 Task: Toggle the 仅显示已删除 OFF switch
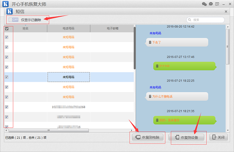coord(13,20)
